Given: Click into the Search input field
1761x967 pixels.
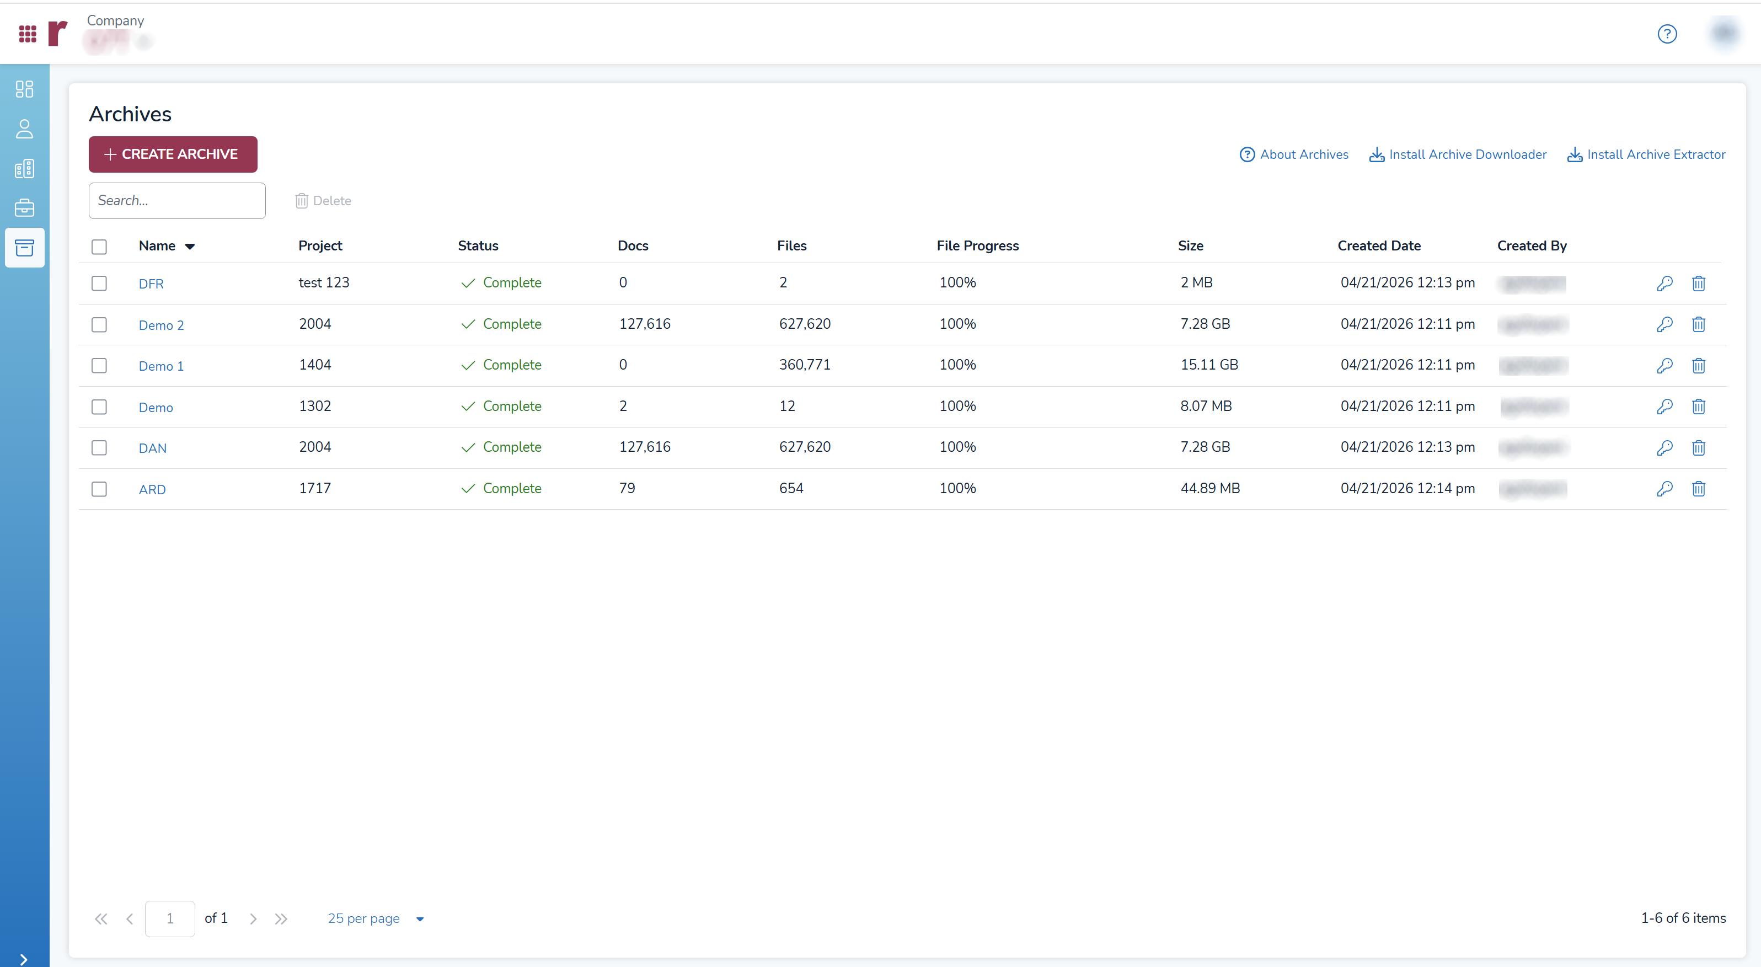Looking at the screenshot, I should [x=177, y=200].
